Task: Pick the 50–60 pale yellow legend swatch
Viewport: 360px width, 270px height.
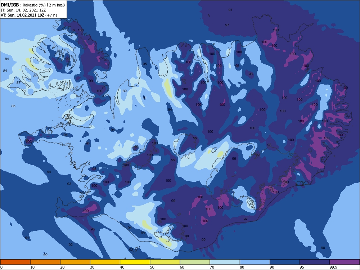Action: [x=165, y=262]
